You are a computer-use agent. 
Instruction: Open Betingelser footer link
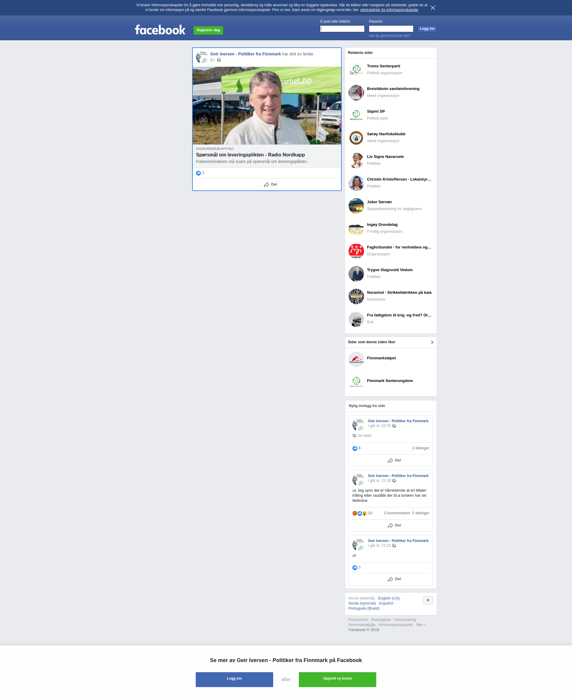pyautogui.click(x=381, y=619)
